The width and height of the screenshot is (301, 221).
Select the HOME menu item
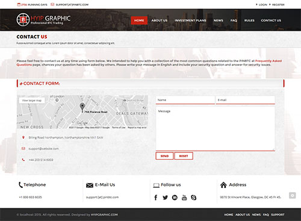[139, 20]
